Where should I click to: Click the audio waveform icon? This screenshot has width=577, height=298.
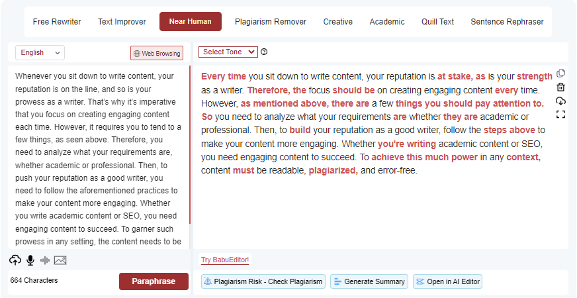tap(45, 260)
